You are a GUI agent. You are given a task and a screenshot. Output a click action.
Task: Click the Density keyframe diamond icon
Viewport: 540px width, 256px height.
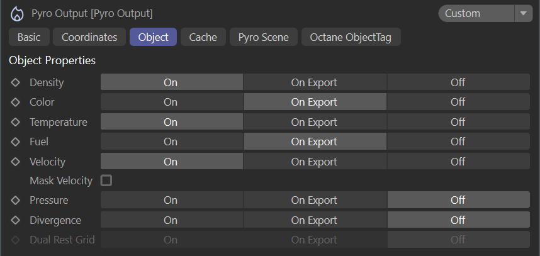16,82
